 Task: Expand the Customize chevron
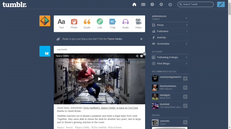(x=187, y=44)
